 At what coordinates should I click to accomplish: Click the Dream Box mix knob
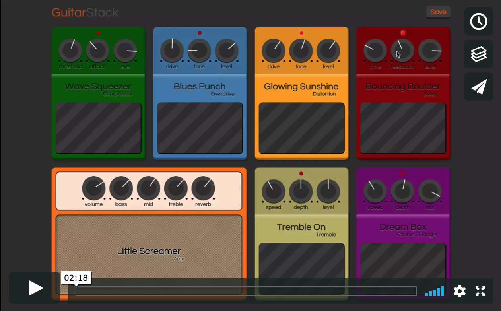tap(430, 191)
